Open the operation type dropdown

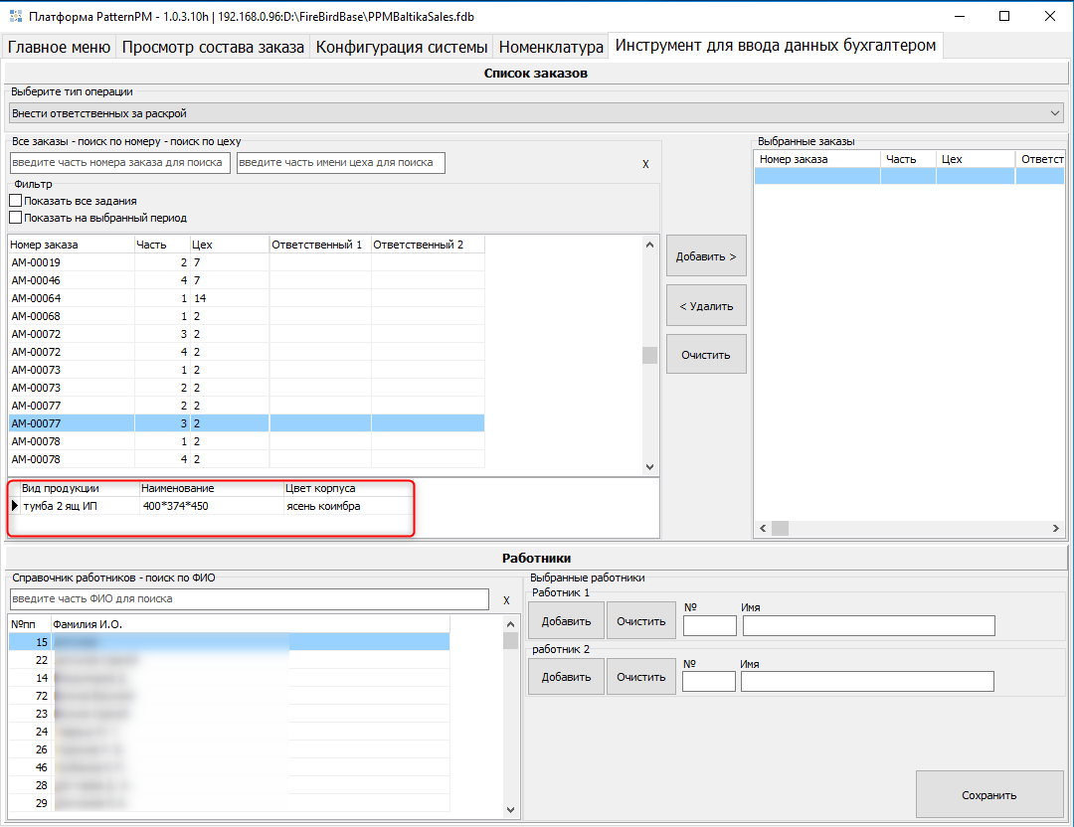click(x=1055, y=113)
